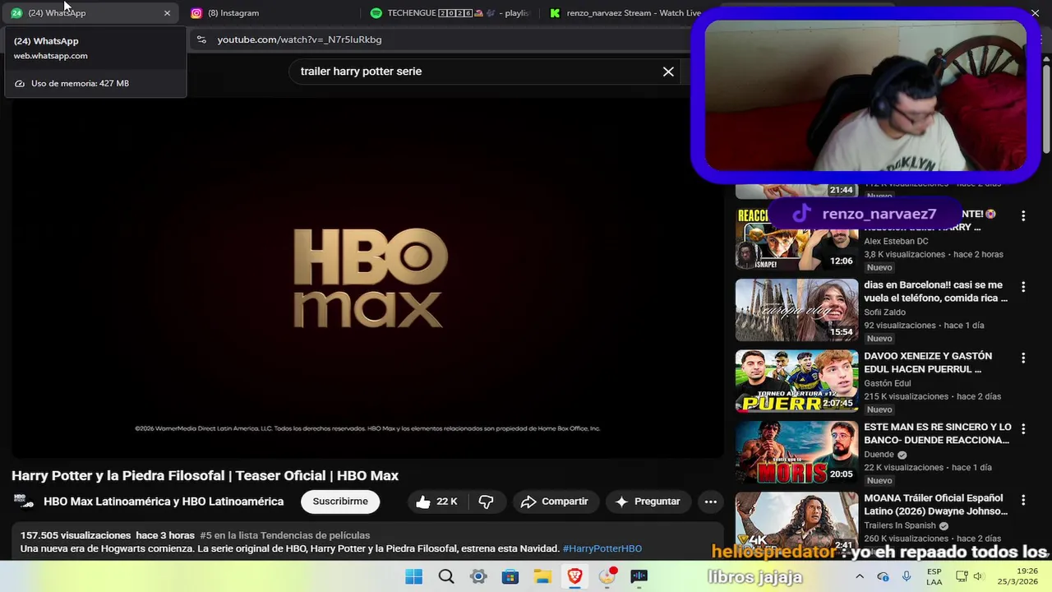Click the cloud sync tray icon
The height and width of the screenshot is (592, 1052).
click(x=883, y=576)
